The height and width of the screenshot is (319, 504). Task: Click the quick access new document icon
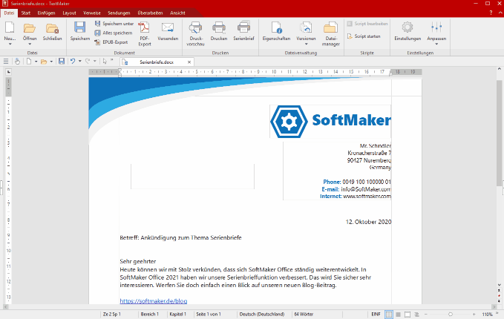pos(29,62)
